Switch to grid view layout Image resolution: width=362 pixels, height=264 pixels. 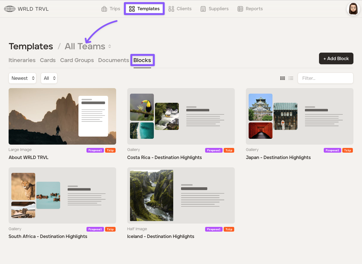(x=282, y=78)
